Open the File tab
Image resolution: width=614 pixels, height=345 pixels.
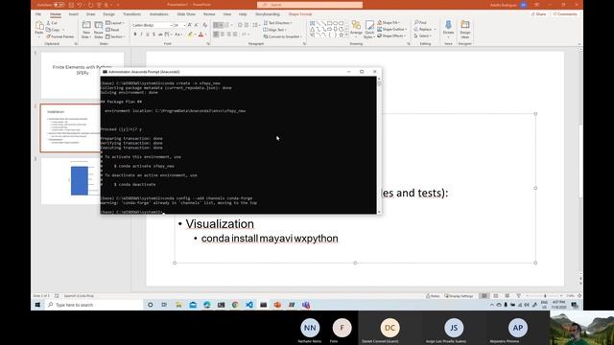[x=38, y=14]
